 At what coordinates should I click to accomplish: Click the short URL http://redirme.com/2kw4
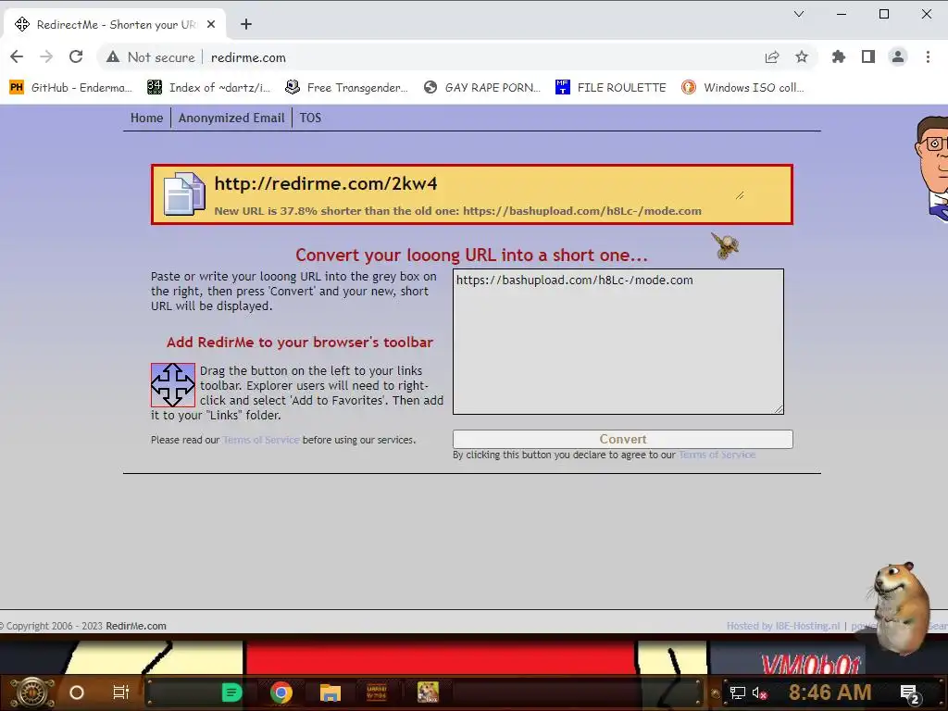point(326,184)
